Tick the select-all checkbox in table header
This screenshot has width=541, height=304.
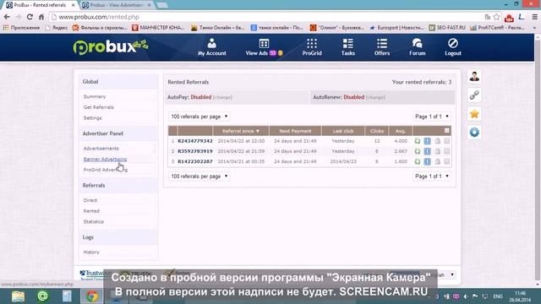(x=447, y=131)
